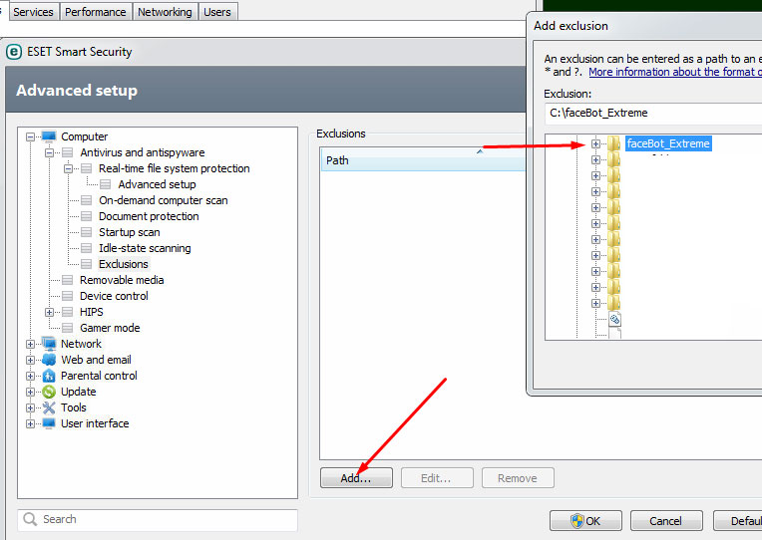762x540 pixels.
Task: Click the Cancel button
Action: tap(666, 521)
